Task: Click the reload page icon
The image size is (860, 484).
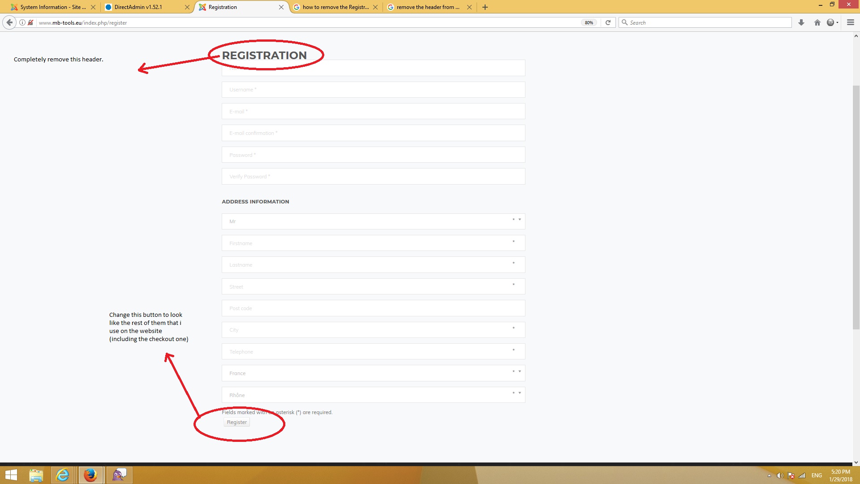Action: [x=608, y=22]
